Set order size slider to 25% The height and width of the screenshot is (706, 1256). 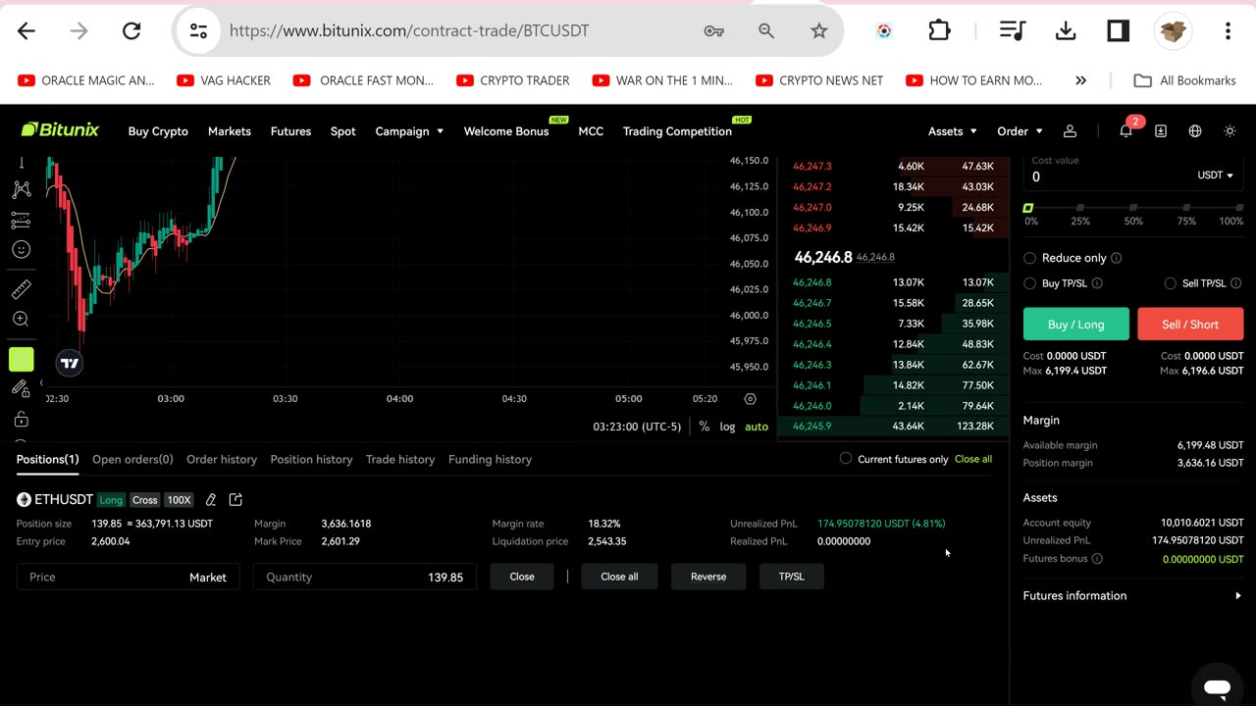pos(1080,208)
